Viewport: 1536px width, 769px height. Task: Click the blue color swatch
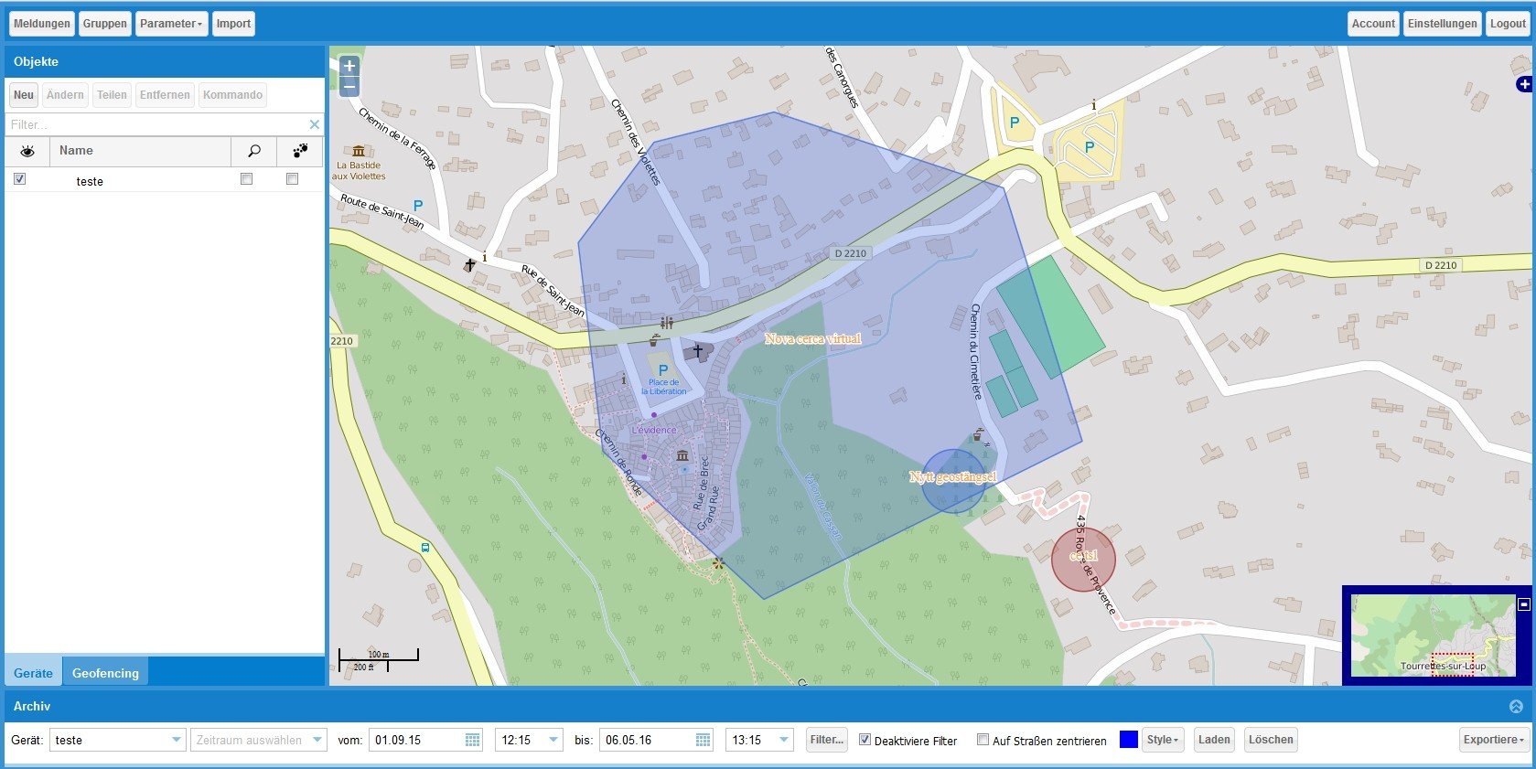[x=1128, y=740]
